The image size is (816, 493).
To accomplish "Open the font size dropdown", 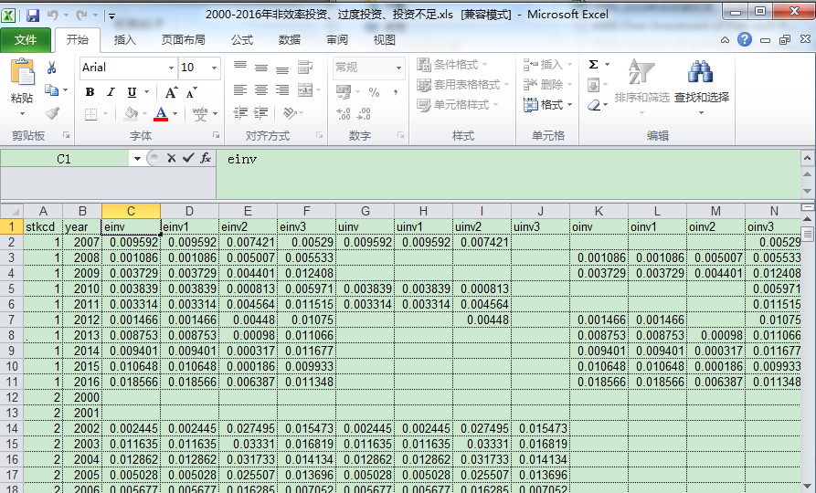I will coord(213,68).
